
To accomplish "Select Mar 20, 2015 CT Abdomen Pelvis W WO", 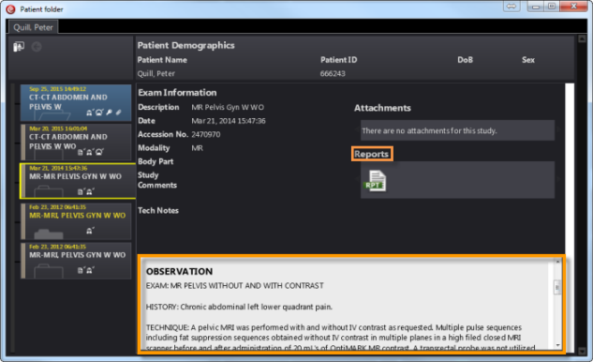I will pos(76,142).
